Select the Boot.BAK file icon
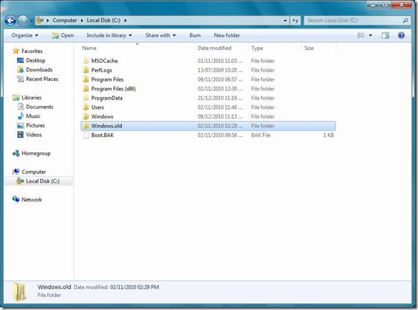This screenshot has height=310, width=418. [x=86, y=135]
